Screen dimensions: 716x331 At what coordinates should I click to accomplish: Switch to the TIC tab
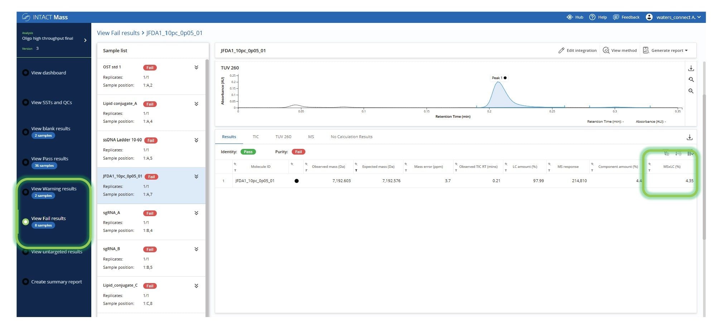(x=256, y=137)
